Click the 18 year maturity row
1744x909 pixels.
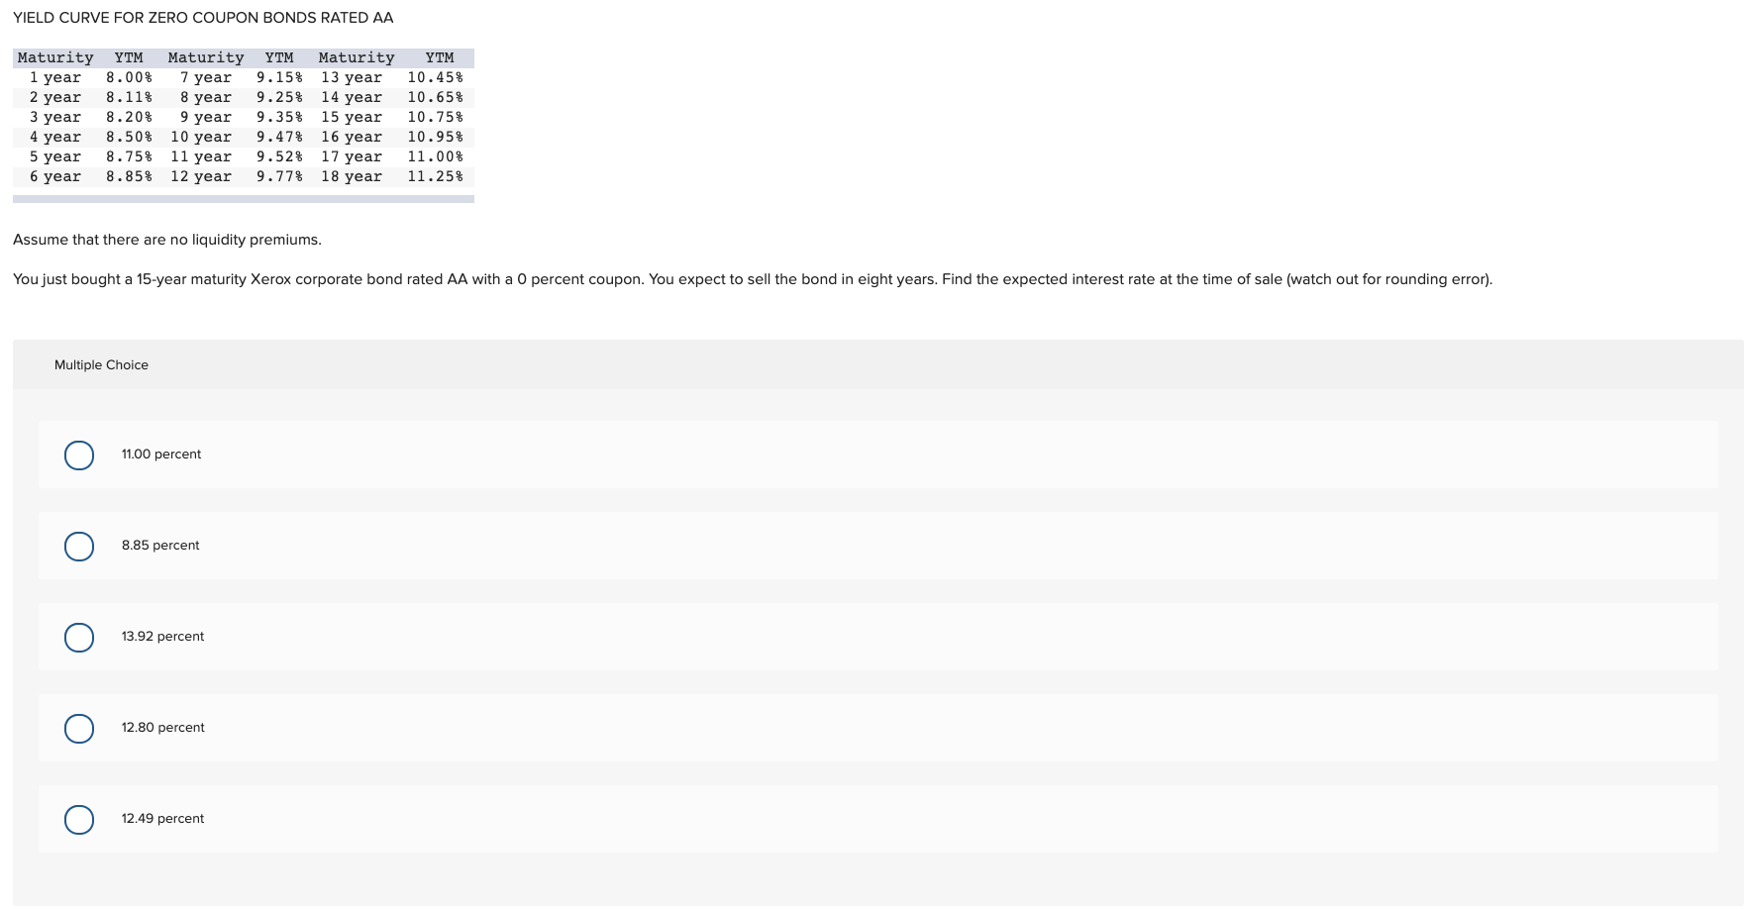352,176
